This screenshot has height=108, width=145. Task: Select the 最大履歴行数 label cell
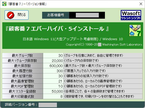pos(23,71)
